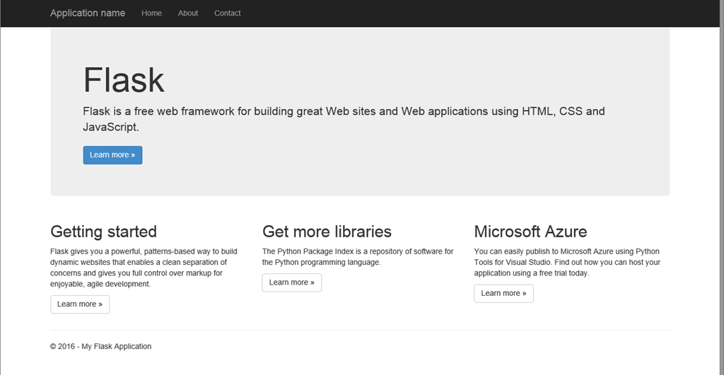Go to the About page
Viewport: 724px width, 375px height.
(x=188, y=13)
